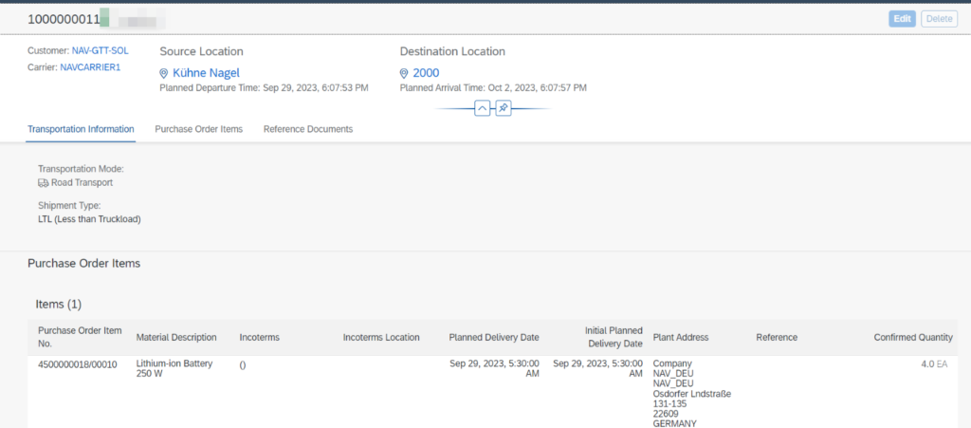This screenshot has width=971, height=428.
Task: Open destination location 2000 link
Action: [x=426, y=73]
